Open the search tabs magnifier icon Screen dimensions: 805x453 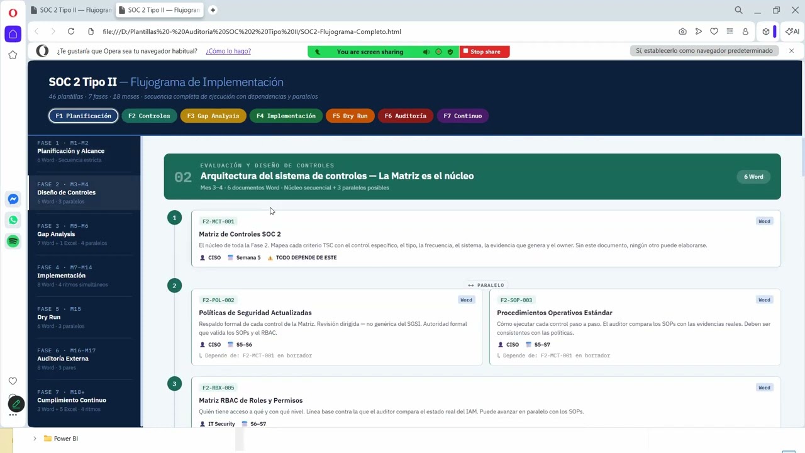click(x=738, y=10)
